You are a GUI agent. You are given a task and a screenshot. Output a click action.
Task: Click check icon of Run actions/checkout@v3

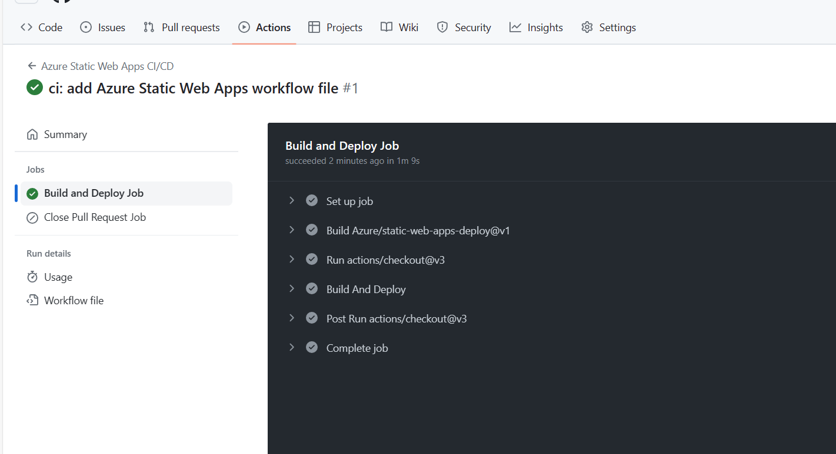312,259
